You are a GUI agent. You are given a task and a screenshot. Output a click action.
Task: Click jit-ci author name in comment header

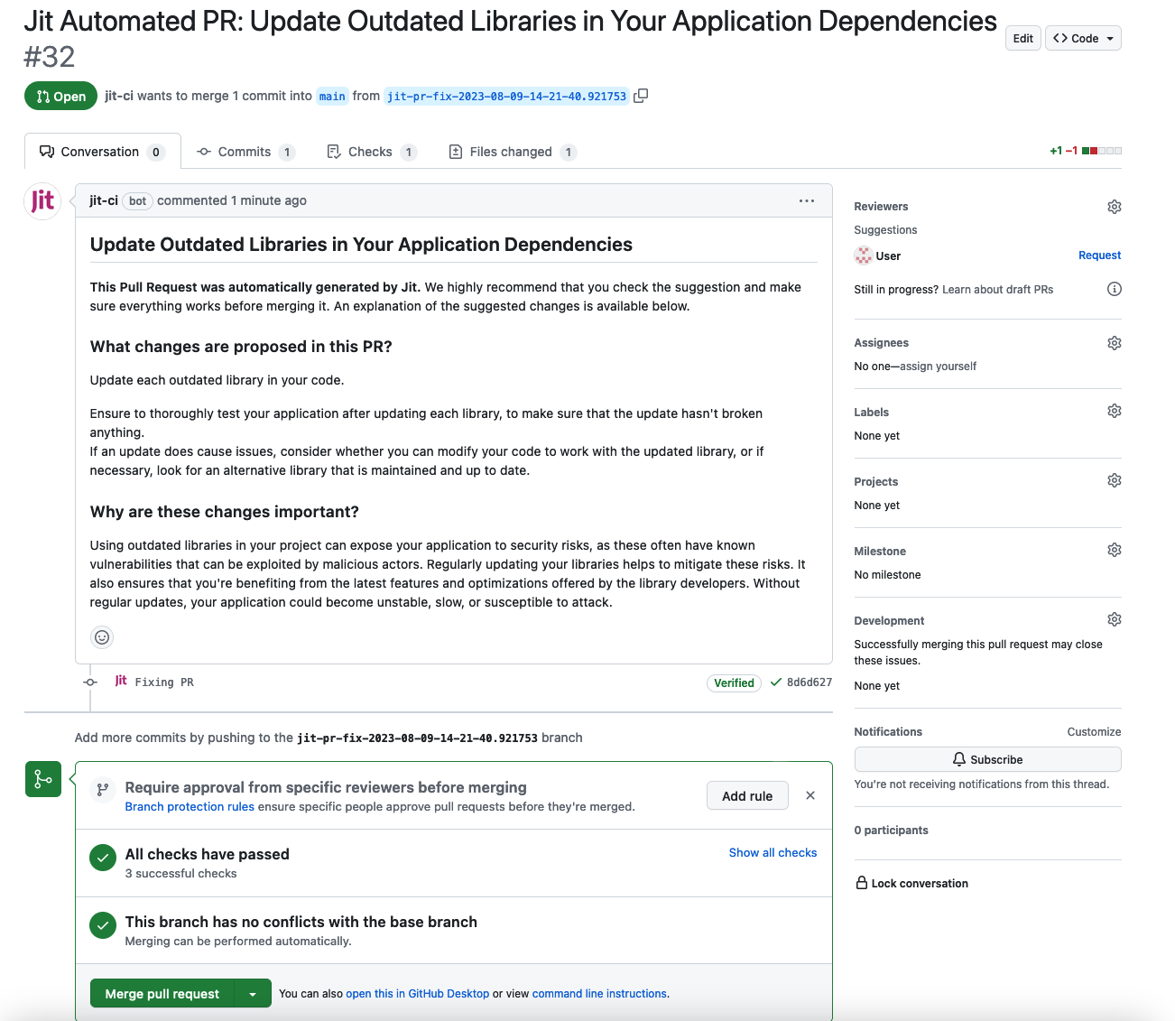click(104, 200)
